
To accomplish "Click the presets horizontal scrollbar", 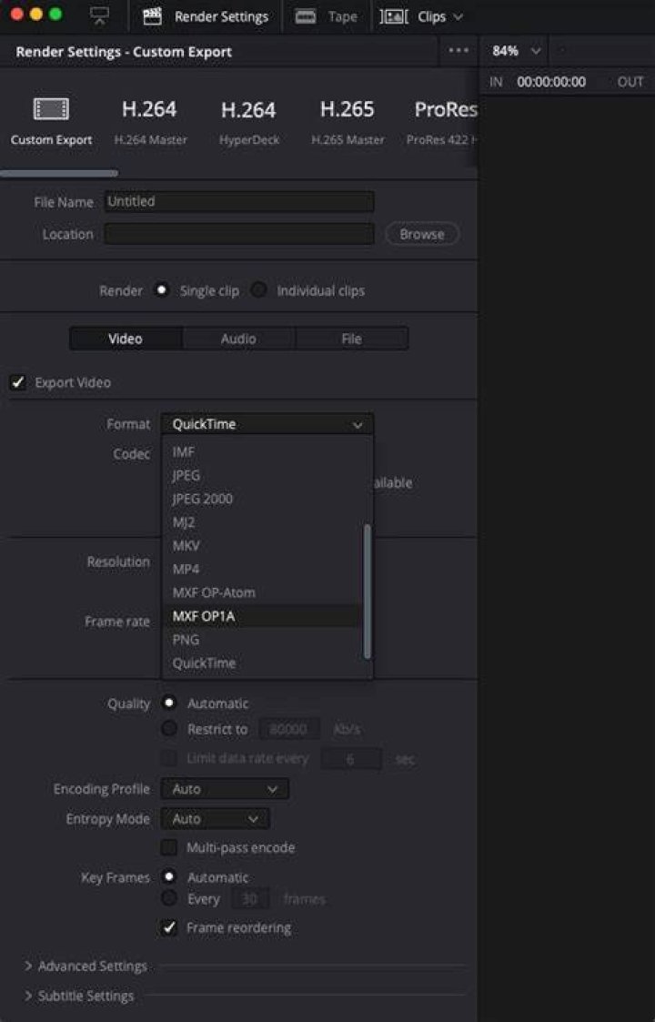I will [59, 174].
